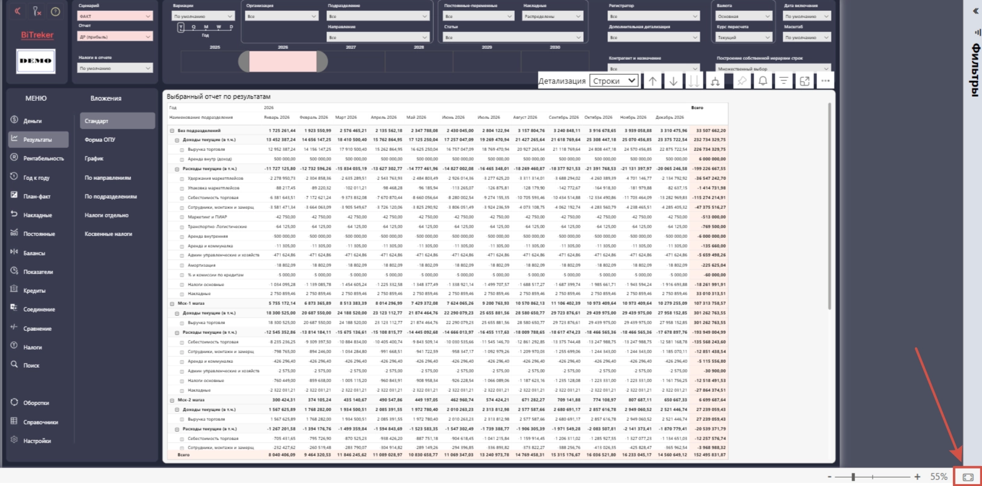Open the 'Валюта' dropdown showing Основная
The width and height of the screenshot is (982, 486).
(744, 16)
